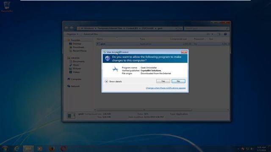Image resolution: width=271 pixels, height=152 pixels.
Task: Click the Explorer help icon
Action: (x=225, y=34)
